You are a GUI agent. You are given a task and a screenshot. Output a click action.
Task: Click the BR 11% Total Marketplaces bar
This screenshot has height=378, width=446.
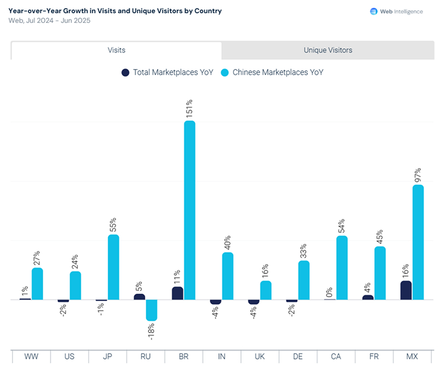tap(178, 293)
